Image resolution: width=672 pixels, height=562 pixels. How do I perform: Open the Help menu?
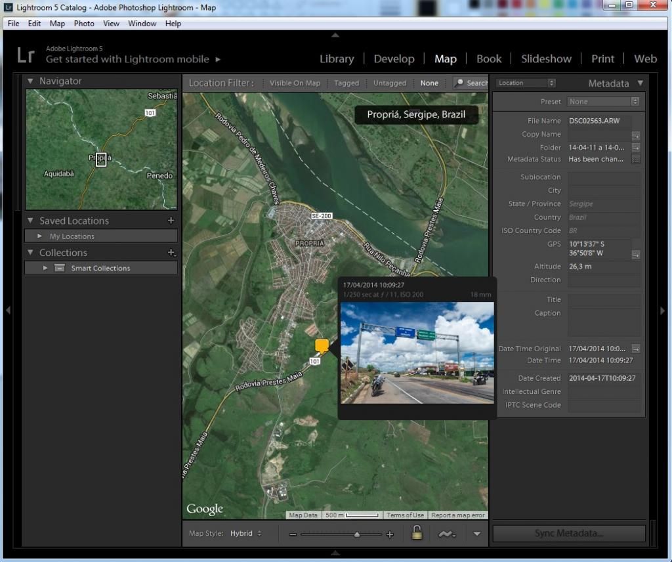point(173,24)
